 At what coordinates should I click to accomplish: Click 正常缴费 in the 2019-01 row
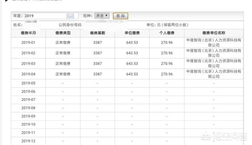pyautogui.click(x=63, y=43)
